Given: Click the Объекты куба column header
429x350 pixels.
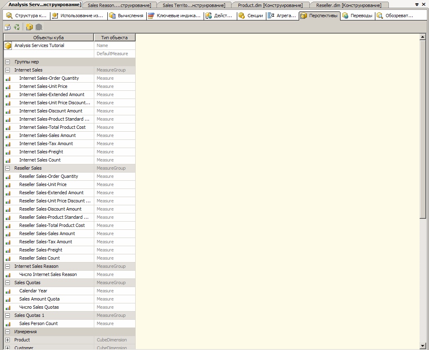Looking at the screenshot, I should (49, 37).
